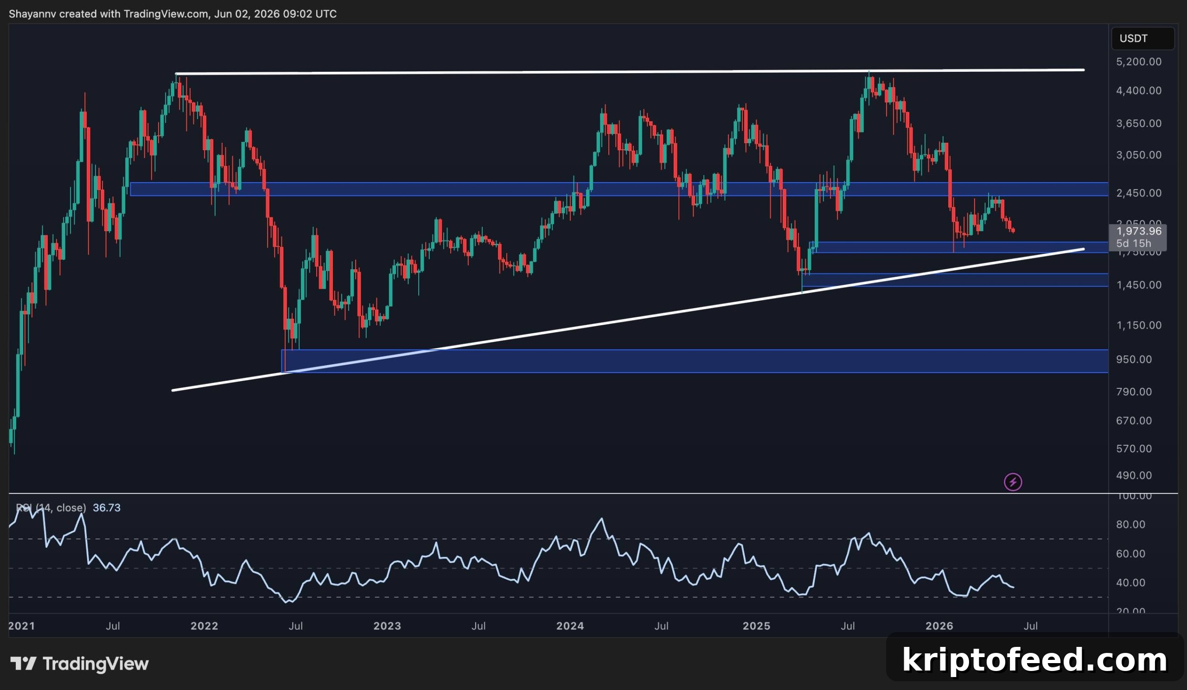Click the 490.00 price axis label
Image resolution: width=1187 pixels, height=690 pixels.
[1134, 475]
